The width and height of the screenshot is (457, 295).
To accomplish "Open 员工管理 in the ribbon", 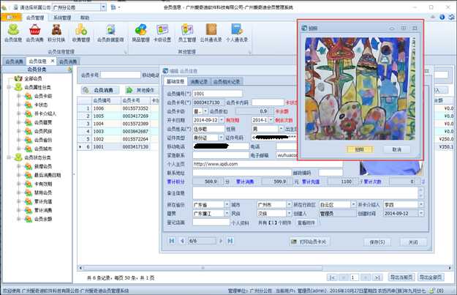I will 187,33.
